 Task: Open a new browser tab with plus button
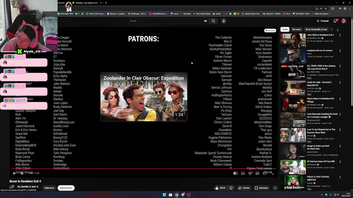(x=106, y=3)
